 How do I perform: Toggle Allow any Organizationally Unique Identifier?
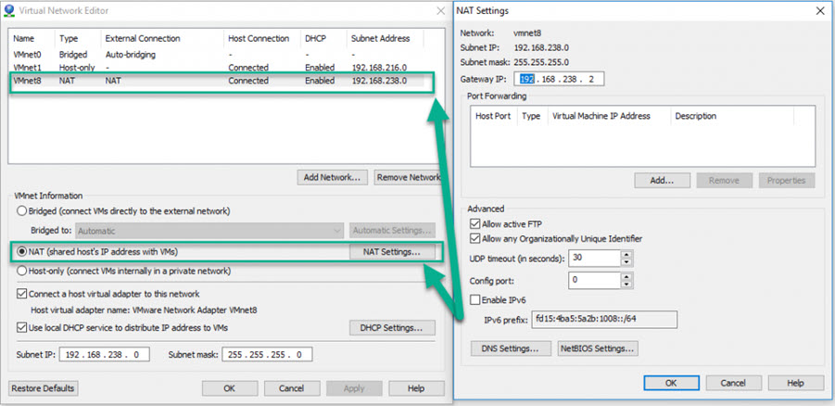pyautogui.click(x=476, y=239)
